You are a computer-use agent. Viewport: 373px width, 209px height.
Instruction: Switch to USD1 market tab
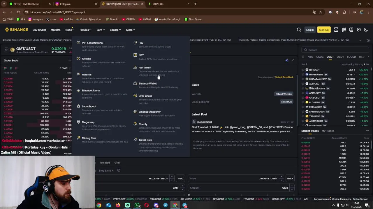click(x=340, y=57)
